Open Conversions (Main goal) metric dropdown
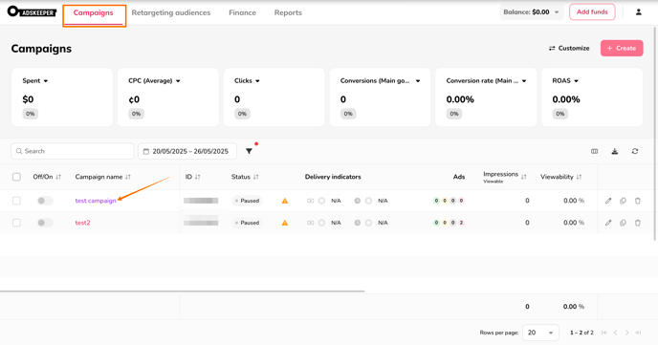Screen dimensions: 658x345 380,80
